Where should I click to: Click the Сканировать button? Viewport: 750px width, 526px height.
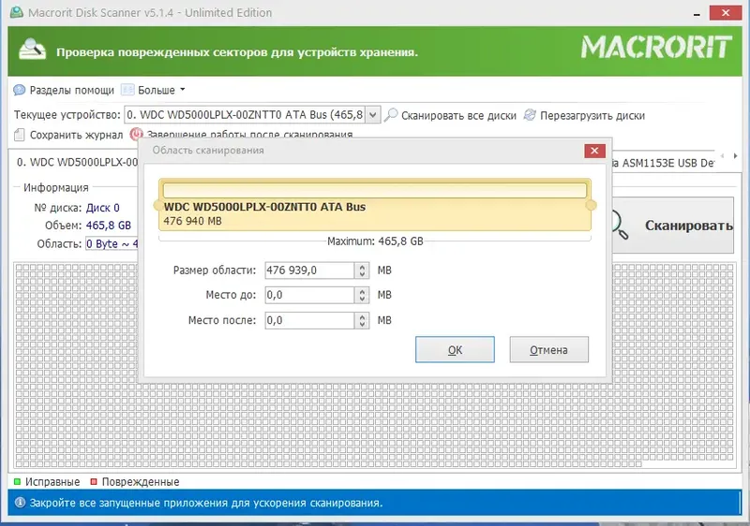click(672, 226)
